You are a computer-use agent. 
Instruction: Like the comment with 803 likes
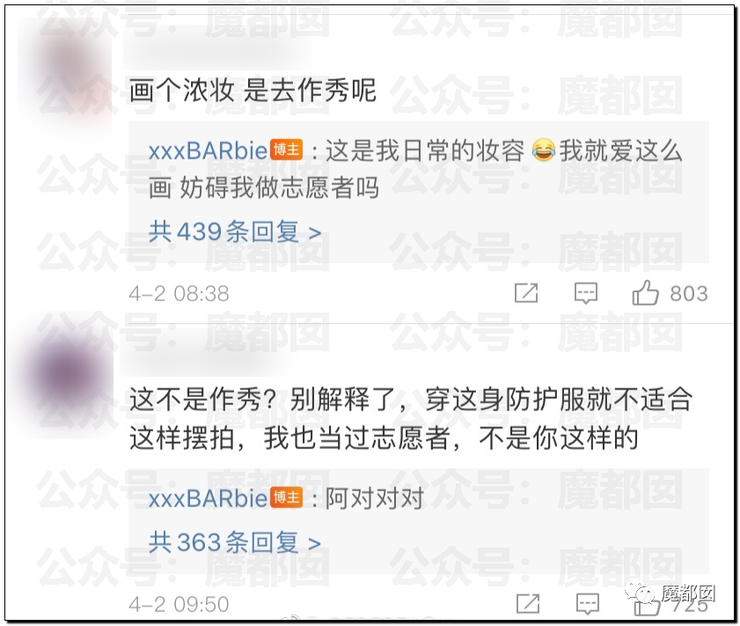click(645, 292)
